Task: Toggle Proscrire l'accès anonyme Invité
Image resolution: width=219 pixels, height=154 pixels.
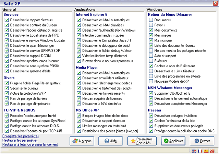Action: (7, 116)
